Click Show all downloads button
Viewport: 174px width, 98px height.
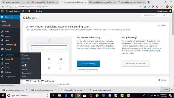click(x=164, y=90)
